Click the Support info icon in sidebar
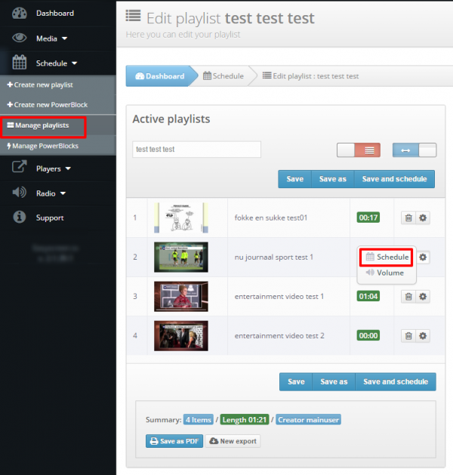Image resolution: width=453 pixels, height=475 pixels. (x=20, y=217)
